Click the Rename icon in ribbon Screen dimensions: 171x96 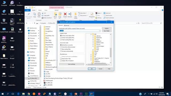tap(70, 14)
